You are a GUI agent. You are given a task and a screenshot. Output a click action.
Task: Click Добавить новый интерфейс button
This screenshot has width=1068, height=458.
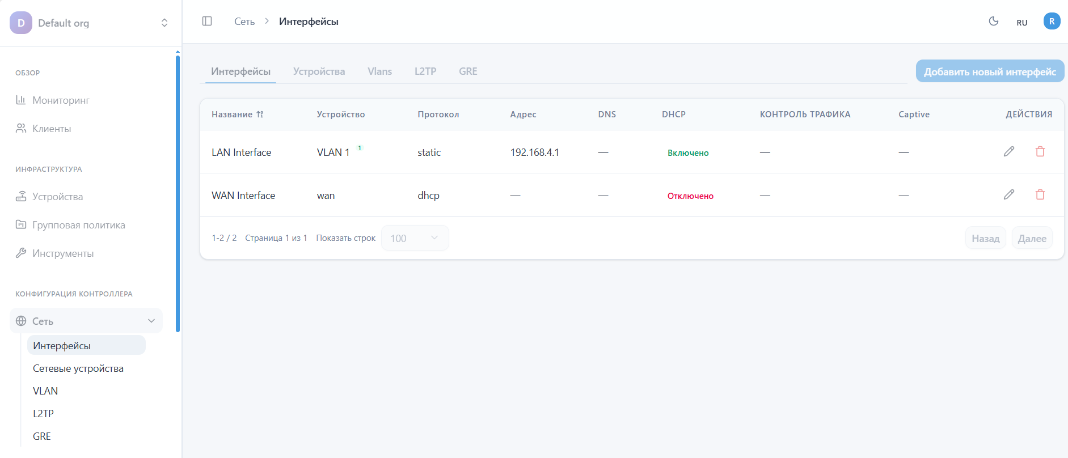click(x=989, y=71)
